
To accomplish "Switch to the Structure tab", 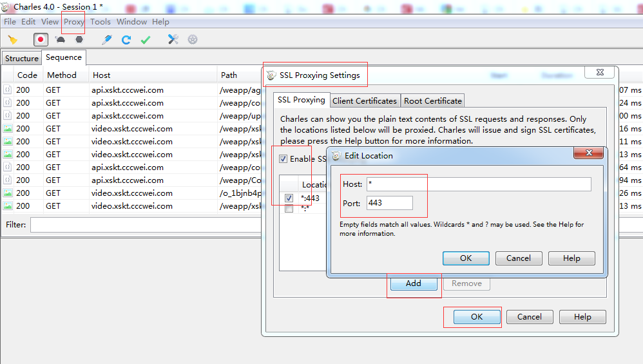I will click(22, 59).
